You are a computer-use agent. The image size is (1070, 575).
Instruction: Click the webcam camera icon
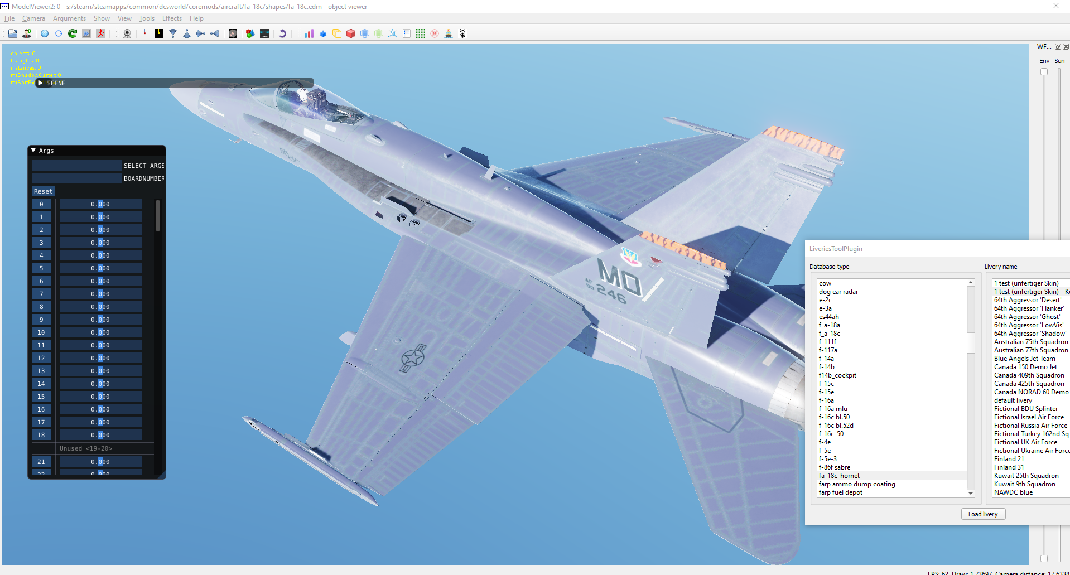127,33
